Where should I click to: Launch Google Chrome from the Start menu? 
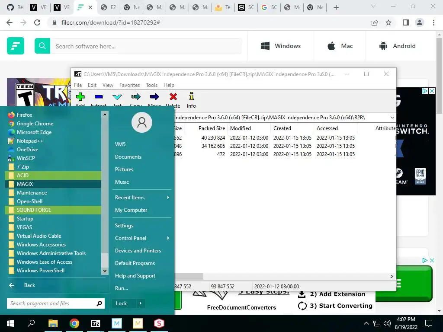(53, 123)
